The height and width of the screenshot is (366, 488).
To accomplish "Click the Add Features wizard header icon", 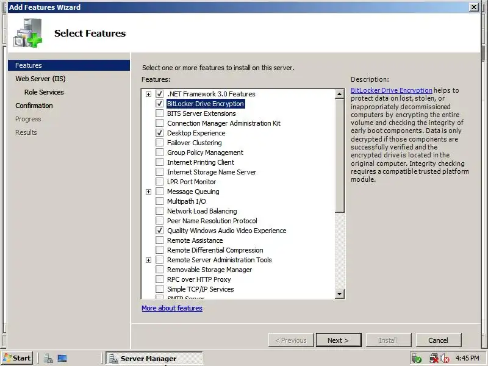I will (x=27, y=33).
